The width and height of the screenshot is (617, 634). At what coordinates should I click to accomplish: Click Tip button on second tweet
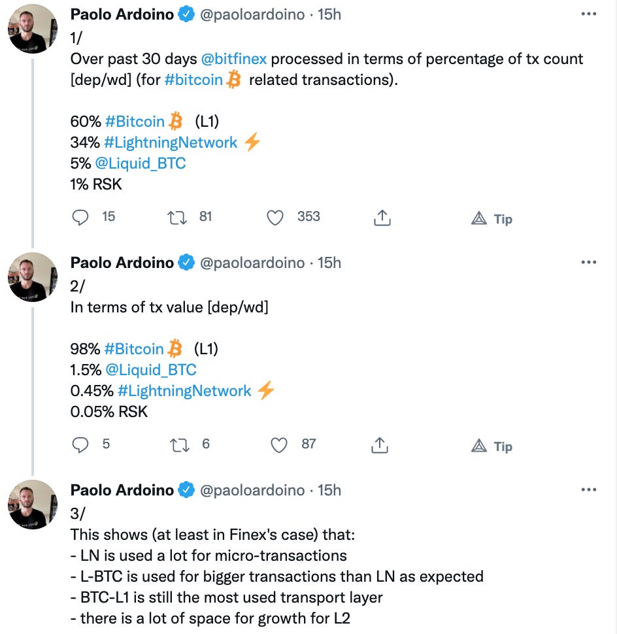click(x=492, y=446)
